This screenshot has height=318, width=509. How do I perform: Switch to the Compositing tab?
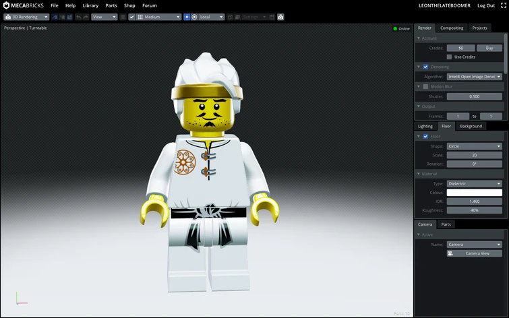(x=452, y=28)
